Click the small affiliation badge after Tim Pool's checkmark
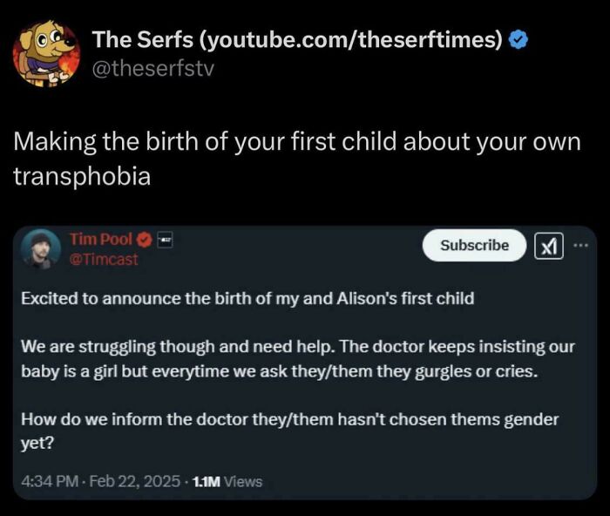 tap(162, 240)
